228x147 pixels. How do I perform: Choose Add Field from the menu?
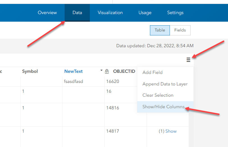152,73
